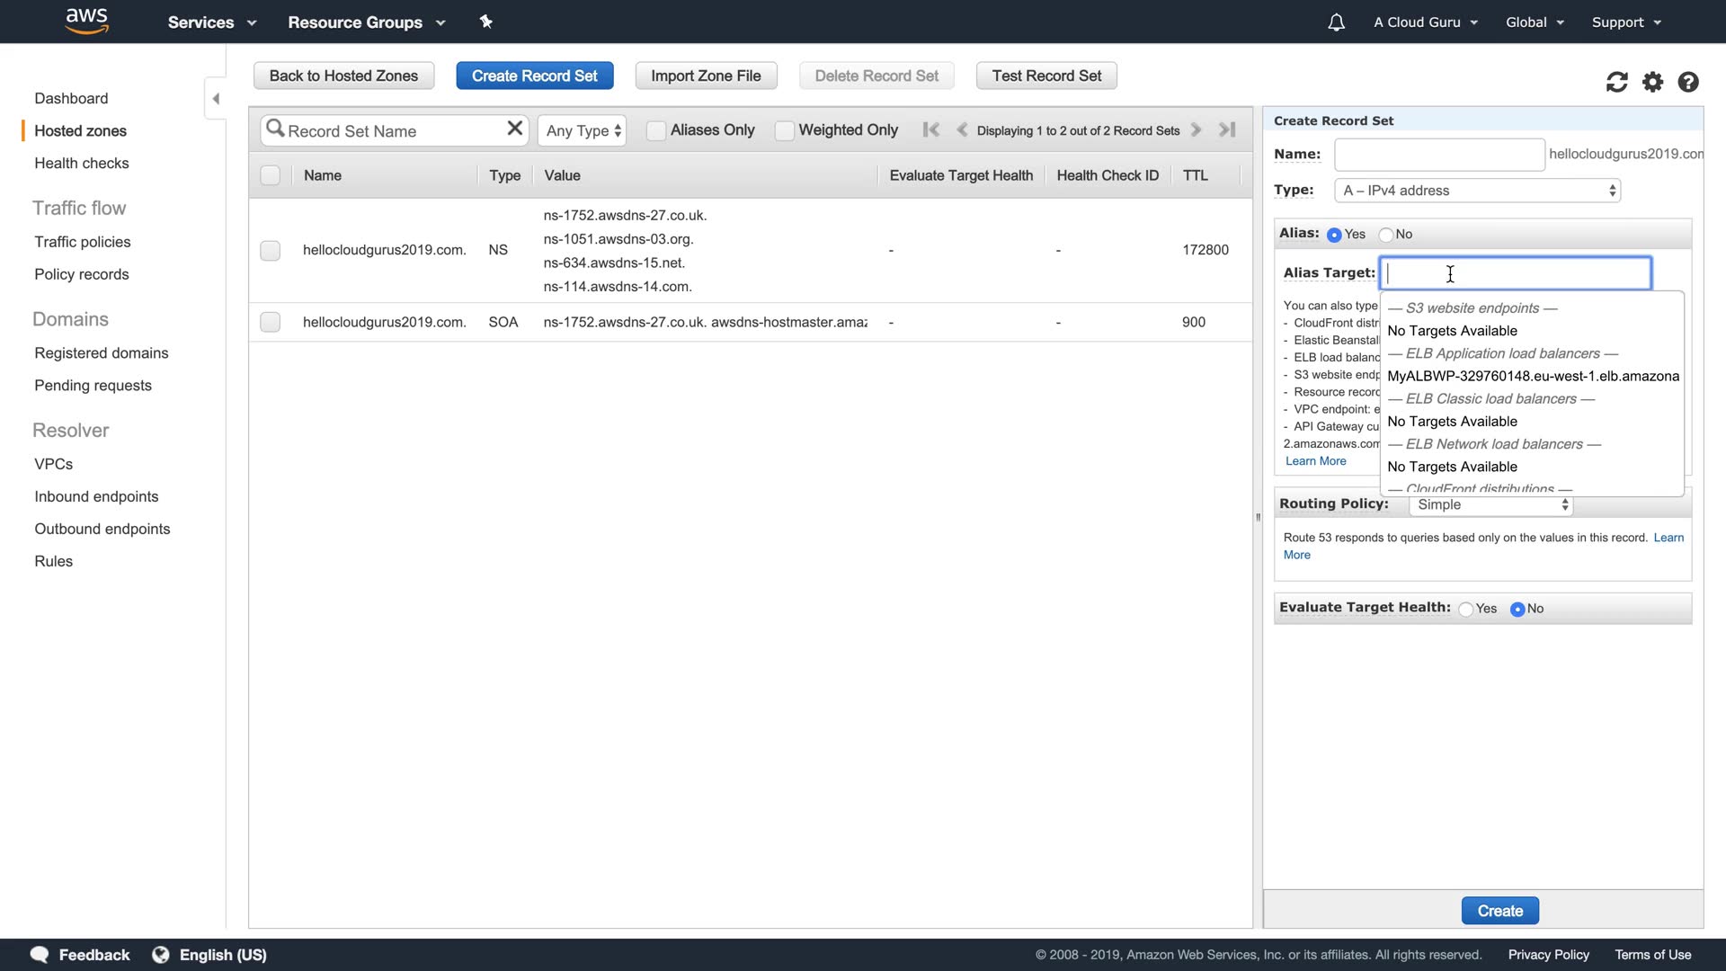This screenshot has height=971, width=1726.
Task: Open the settings gear icon
Action: point(1652,83)
